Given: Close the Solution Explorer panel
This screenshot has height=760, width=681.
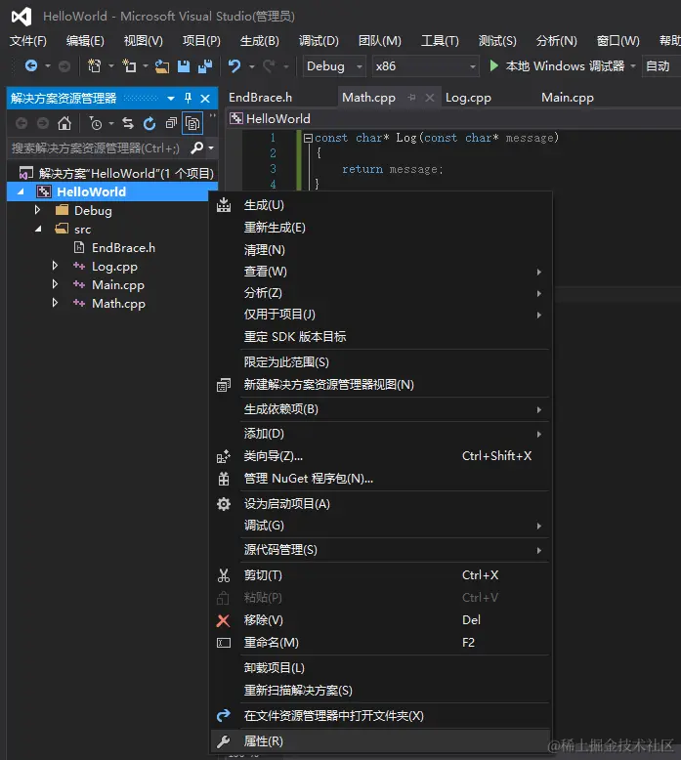Looking at the screenshot, I should click(x=205, y=99).
